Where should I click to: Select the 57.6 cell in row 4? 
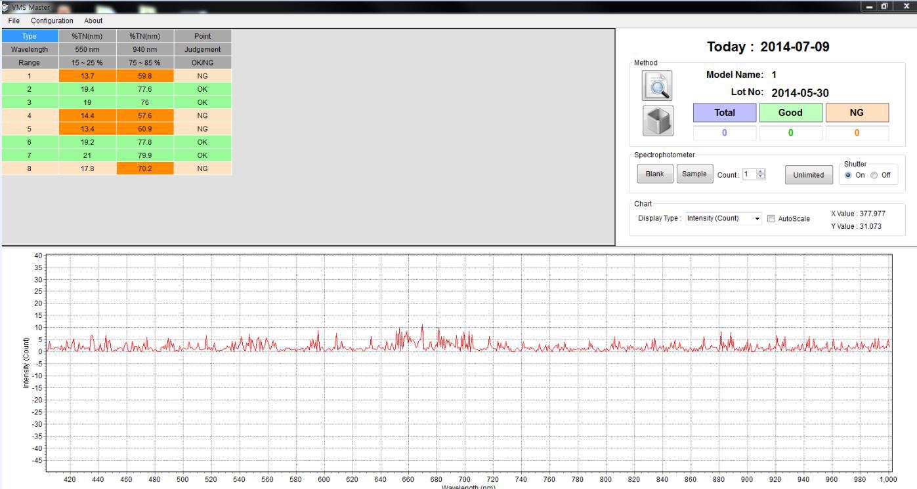(x=145, y=115)
